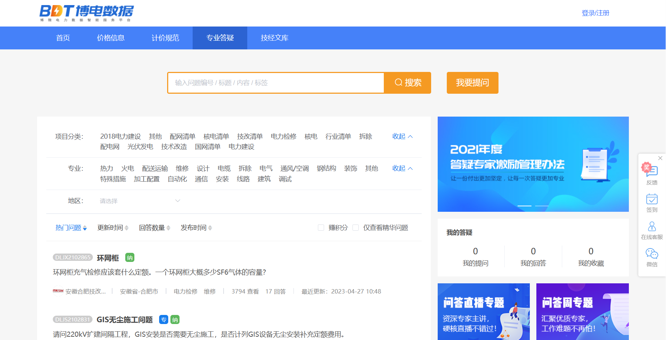This screenshot has width=666, height=340.
Task: Open the 问答直播专题 promo card
Action: (x=484, y=312)
